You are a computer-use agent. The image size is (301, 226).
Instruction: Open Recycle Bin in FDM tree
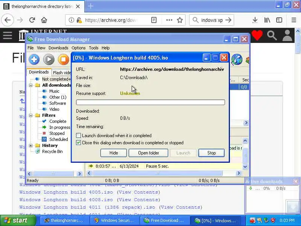click(52, 151)
